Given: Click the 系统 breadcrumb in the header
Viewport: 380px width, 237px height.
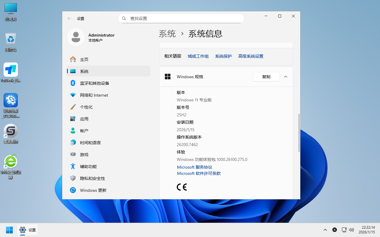Looking at the screenshot, I should 167,34.
